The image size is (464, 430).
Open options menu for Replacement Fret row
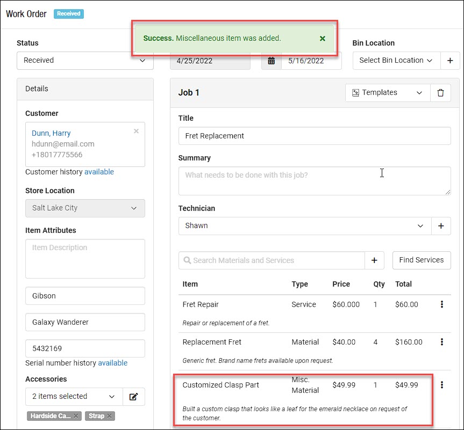coord(442,342)
